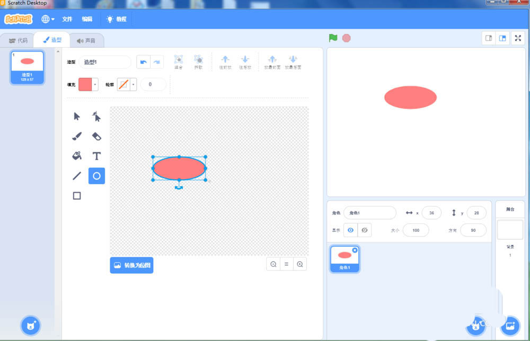Screen dimensions: 530x341
Task: Click the Undo icon in the paint editor
Action: 144,62
